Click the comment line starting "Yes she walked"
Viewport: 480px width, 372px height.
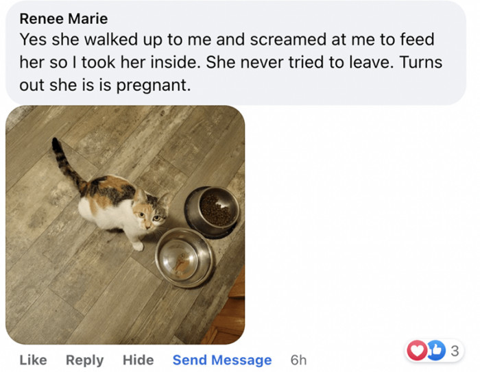point(227,40)
